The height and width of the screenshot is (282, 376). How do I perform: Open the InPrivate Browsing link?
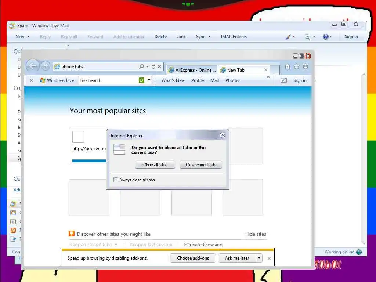click(x=203, y=245)
